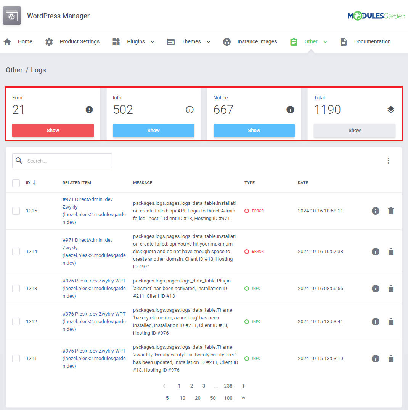This screenshot has height=410, width=408.
Task: View details of log 1313
Action: pos(376,289)
